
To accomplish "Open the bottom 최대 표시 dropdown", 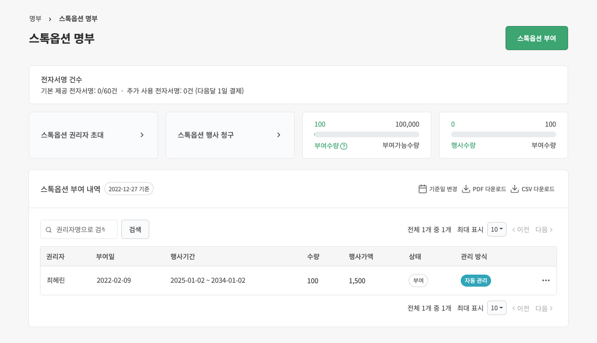I will 496,308.
